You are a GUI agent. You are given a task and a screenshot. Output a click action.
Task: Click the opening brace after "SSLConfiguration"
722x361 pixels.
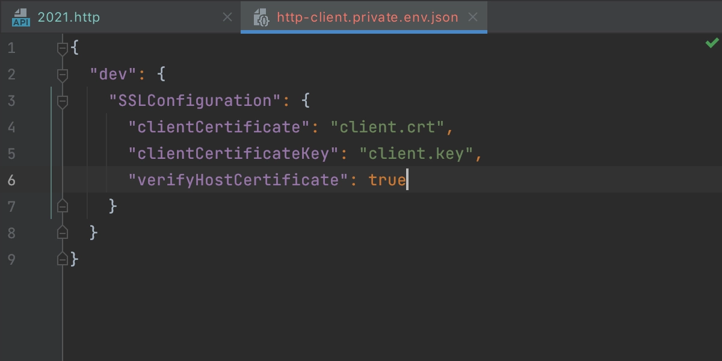point(306,101)
